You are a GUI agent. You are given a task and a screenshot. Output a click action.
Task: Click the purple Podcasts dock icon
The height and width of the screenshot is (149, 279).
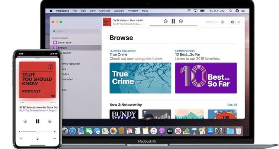tap(162, 131)
